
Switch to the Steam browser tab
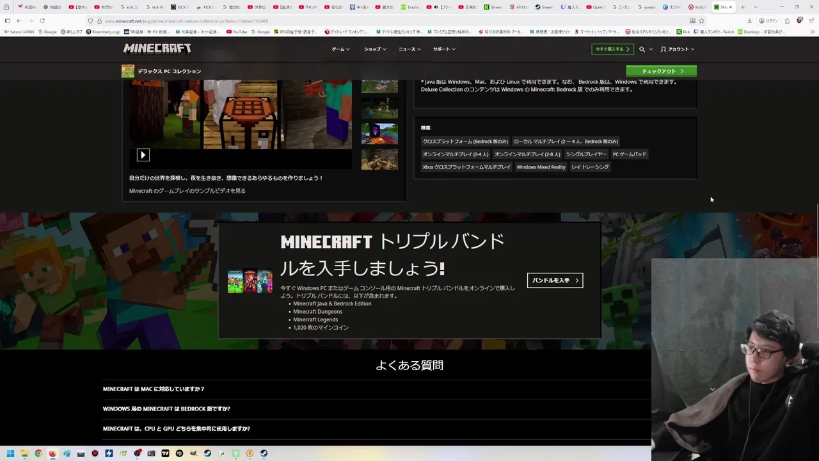(543, 7)
